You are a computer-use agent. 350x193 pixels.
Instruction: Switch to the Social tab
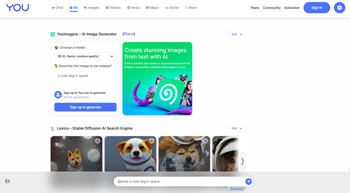coord(172,8)
